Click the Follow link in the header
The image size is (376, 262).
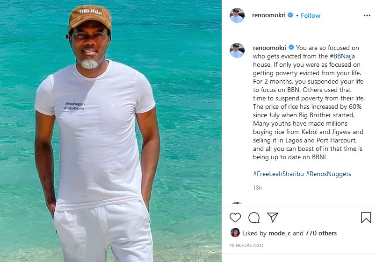point(311,15)
